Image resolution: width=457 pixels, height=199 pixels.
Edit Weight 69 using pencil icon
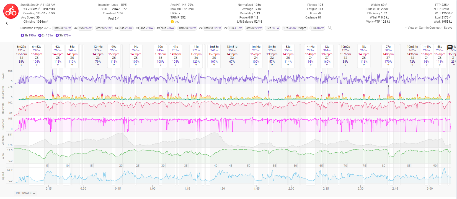386,5
